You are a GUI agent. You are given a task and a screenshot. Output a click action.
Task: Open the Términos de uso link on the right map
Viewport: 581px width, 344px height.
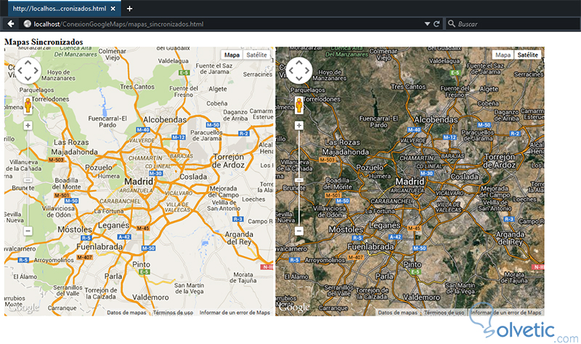[x=444, y=313]
